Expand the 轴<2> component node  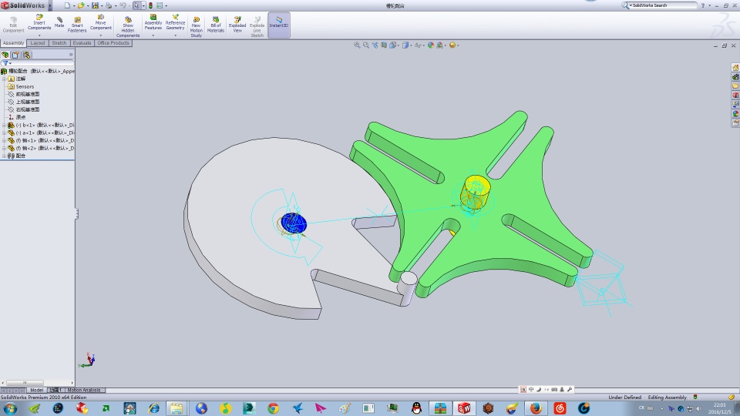4,148
